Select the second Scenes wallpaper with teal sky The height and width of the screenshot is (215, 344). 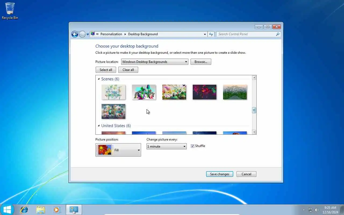coord(144,92)
